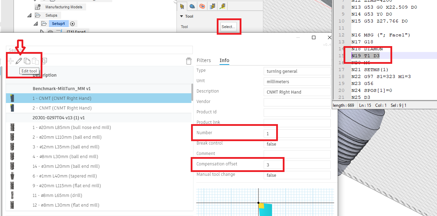
Task: Click the add new tool plus icon
Action: click(10, 61)
